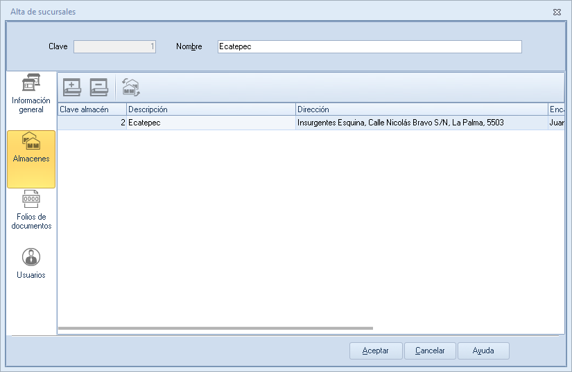This screenshot has width=572, height=372.
Task: Click the add warehouse toolbar icon
Action: click(72, 87)
